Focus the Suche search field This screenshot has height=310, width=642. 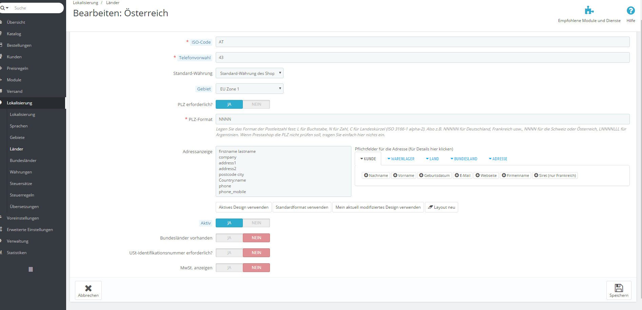pos(37,8)
